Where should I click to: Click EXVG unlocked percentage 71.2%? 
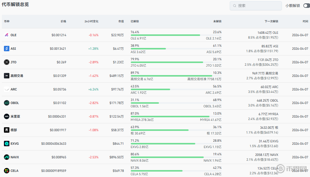(135, 141)
